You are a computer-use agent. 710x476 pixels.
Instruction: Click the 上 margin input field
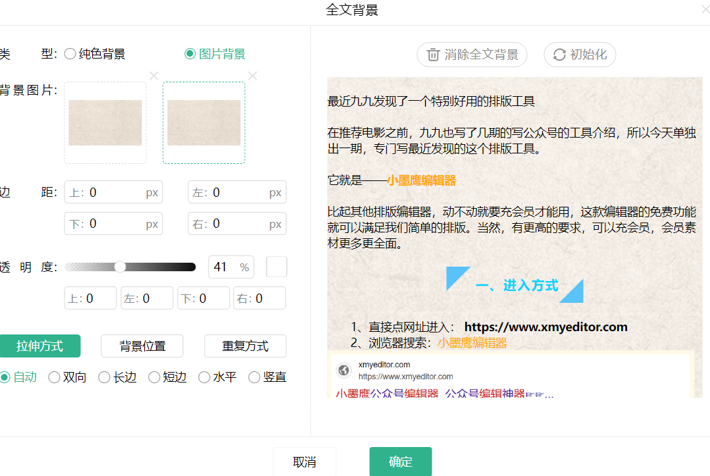pyautogui.click(x=115, y=192)
